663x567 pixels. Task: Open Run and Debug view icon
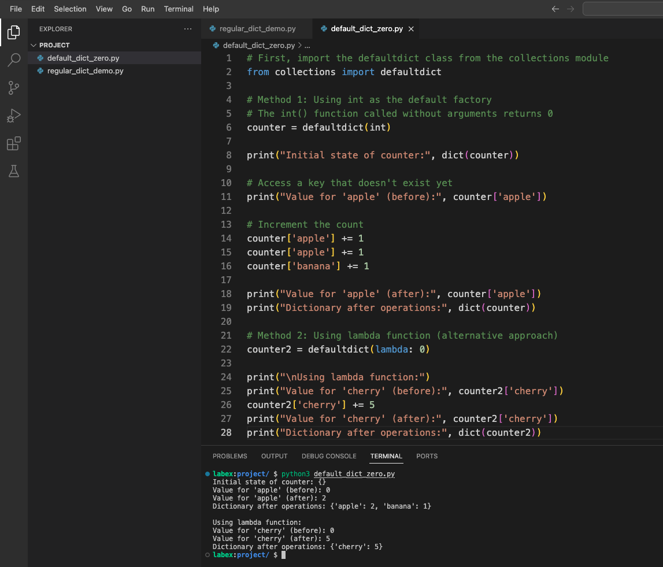(14, 116)
